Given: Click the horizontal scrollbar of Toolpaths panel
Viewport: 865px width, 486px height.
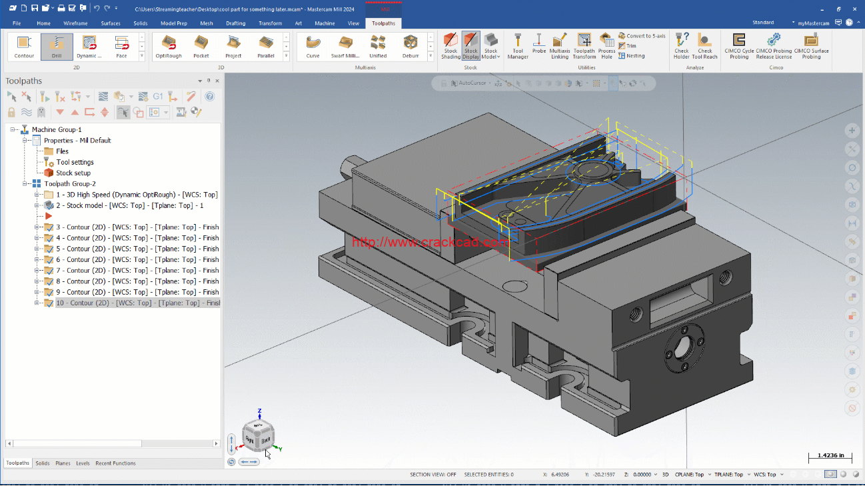Looking at the screenshot, I should tap(113, 444).
